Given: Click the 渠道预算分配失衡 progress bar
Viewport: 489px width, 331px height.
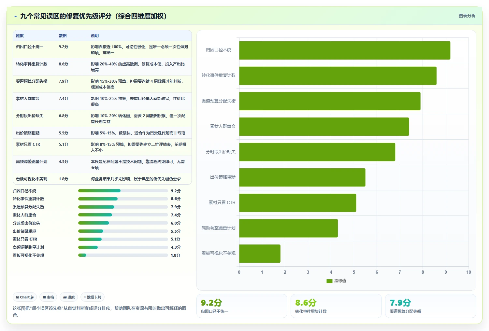Looking at the screenshot, I should 123,207.
